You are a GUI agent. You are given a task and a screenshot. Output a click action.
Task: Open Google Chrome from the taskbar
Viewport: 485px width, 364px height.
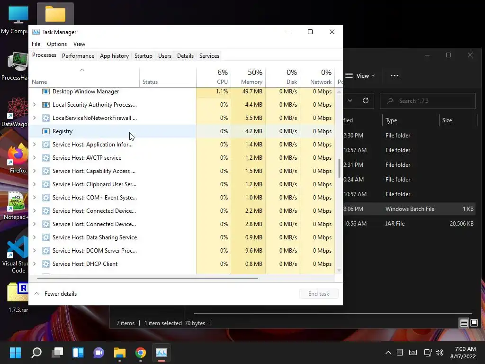point(140,353)
